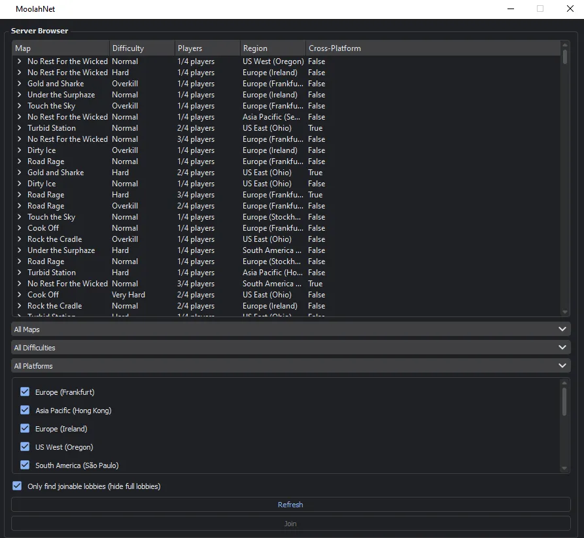Viewport: 584px width, 538px height.
Task: Toggle US West (Oregon) checkbox
Action: click(x=25, y=446)
